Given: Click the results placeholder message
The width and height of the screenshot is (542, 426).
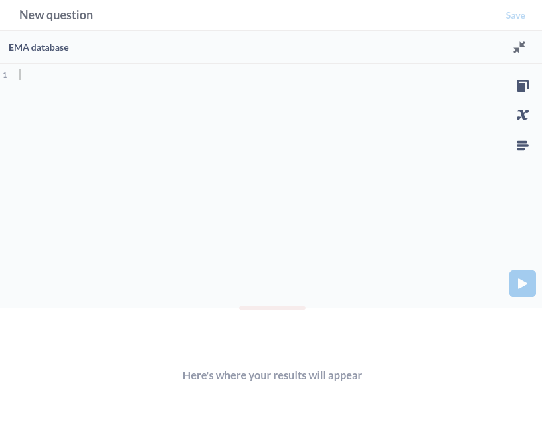Looking at the screenshot, I should tap(272, 375).
